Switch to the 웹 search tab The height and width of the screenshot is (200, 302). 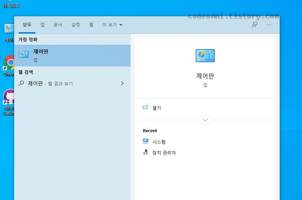point(91,25)
